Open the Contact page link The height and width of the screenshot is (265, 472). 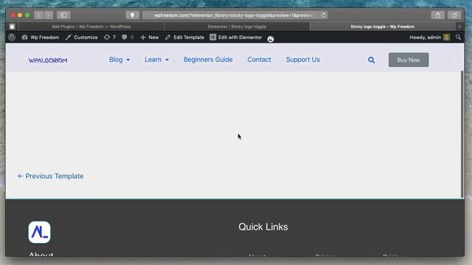pyautogui.click(x=259, y=60)
